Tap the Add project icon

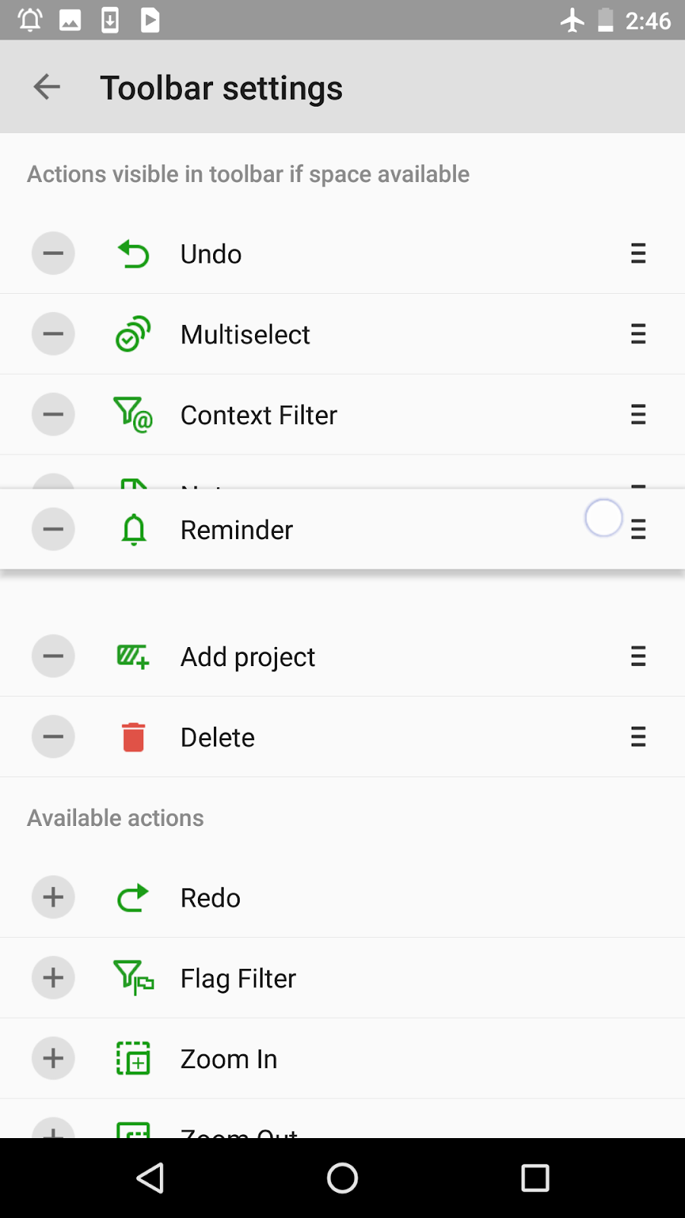[x=133, y=656]
